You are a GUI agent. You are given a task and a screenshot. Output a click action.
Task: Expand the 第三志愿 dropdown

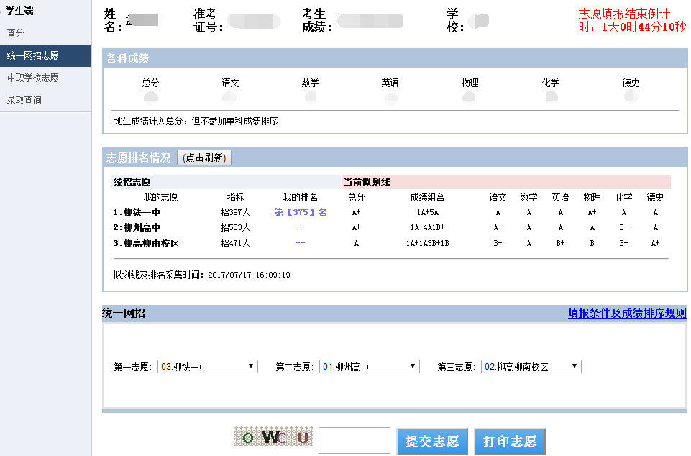[531, 367]
